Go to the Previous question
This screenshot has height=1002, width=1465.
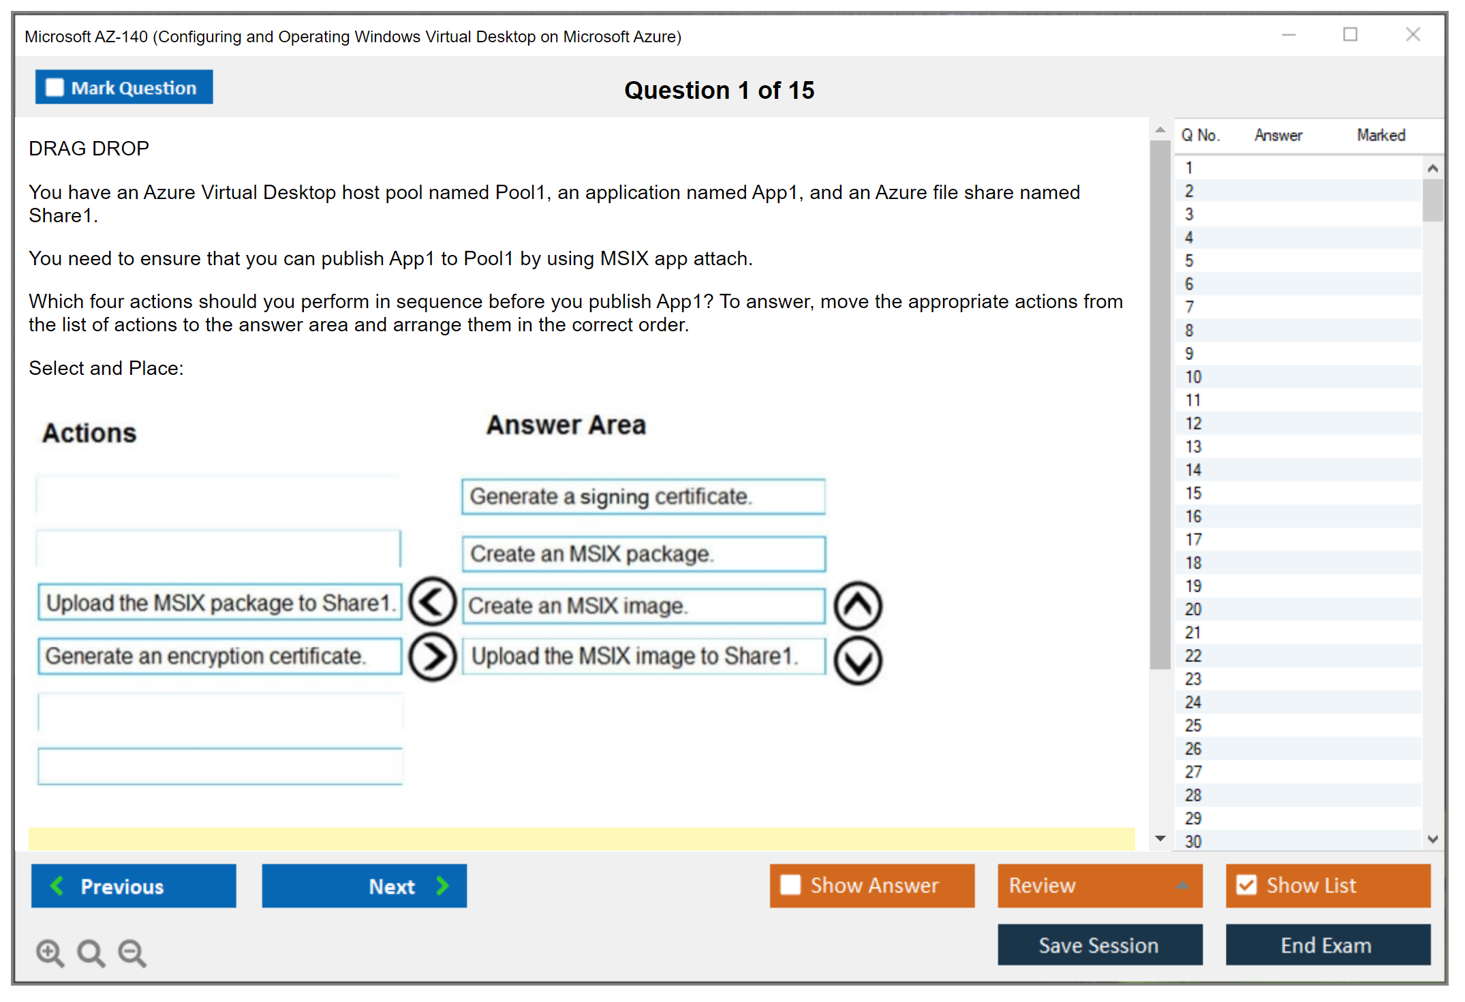point(134,886)
